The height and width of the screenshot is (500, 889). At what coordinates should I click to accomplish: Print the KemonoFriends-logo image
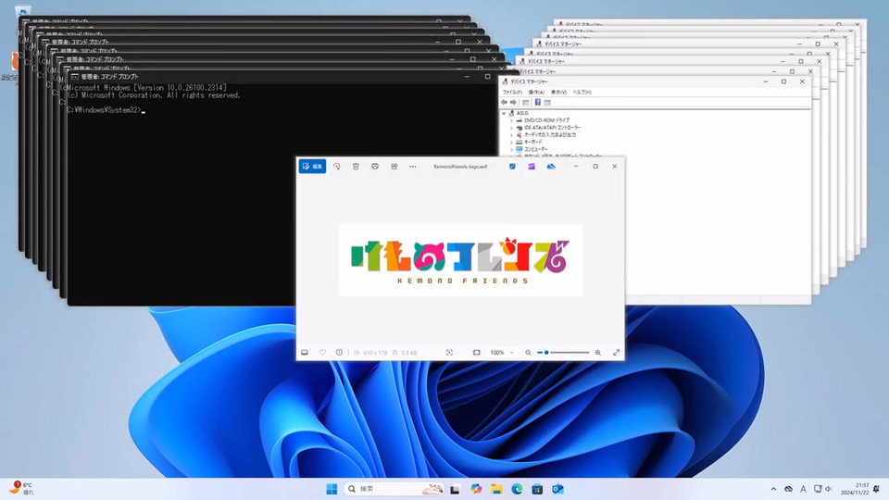point(375,167)
